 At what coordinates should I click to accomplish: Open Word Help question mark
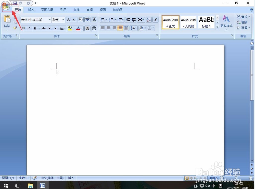coord(251,10)
